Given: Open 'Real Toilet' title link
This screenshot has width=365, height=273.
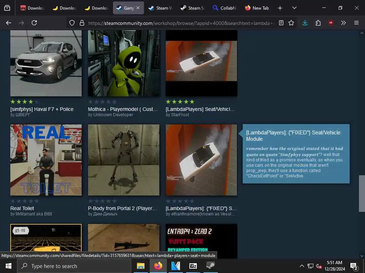Looking at the screenshot, I should (x=22, y=208).
